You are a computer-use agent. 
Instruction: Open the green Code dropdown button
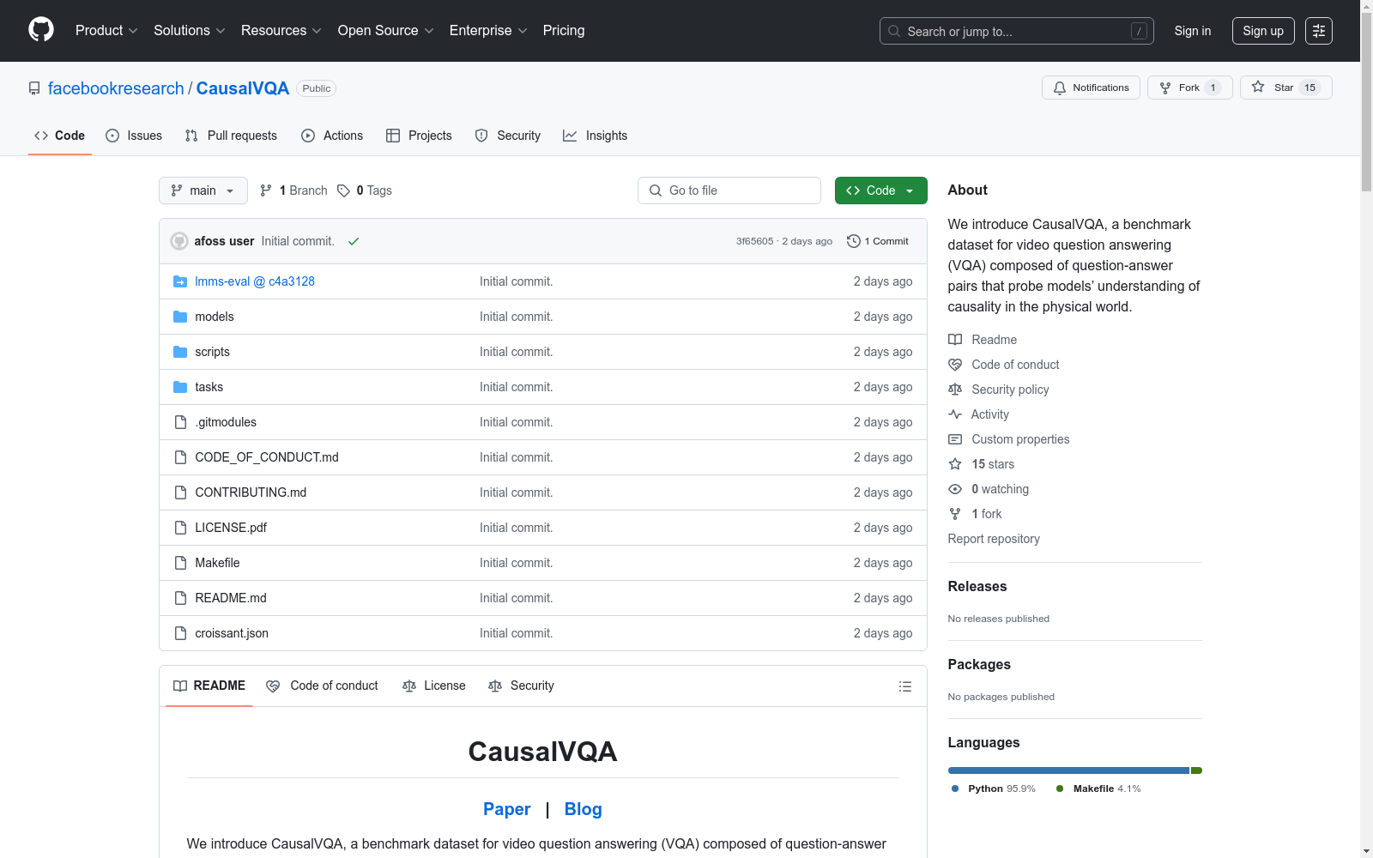point(880,190)
